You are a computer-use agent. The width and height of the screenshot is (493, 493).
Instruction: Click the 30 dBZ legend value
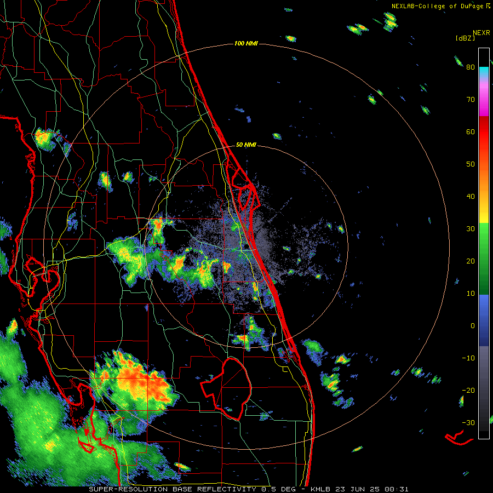coord(471,229)
